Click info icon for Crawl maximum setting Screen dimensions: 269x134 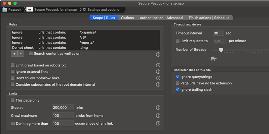click(x=158, y=116)
